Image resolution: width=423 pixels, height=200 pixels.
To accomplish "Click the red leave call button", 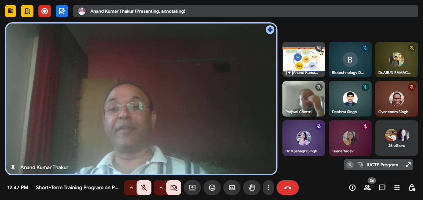I will tap(287, 188).
